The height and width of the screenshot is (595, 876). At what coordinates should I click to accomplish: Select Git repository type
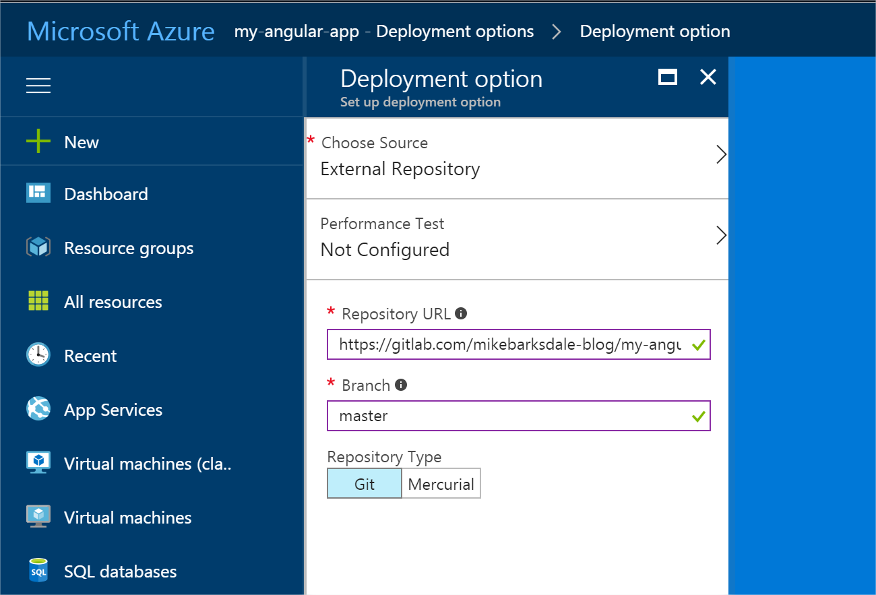click(365, 484)
